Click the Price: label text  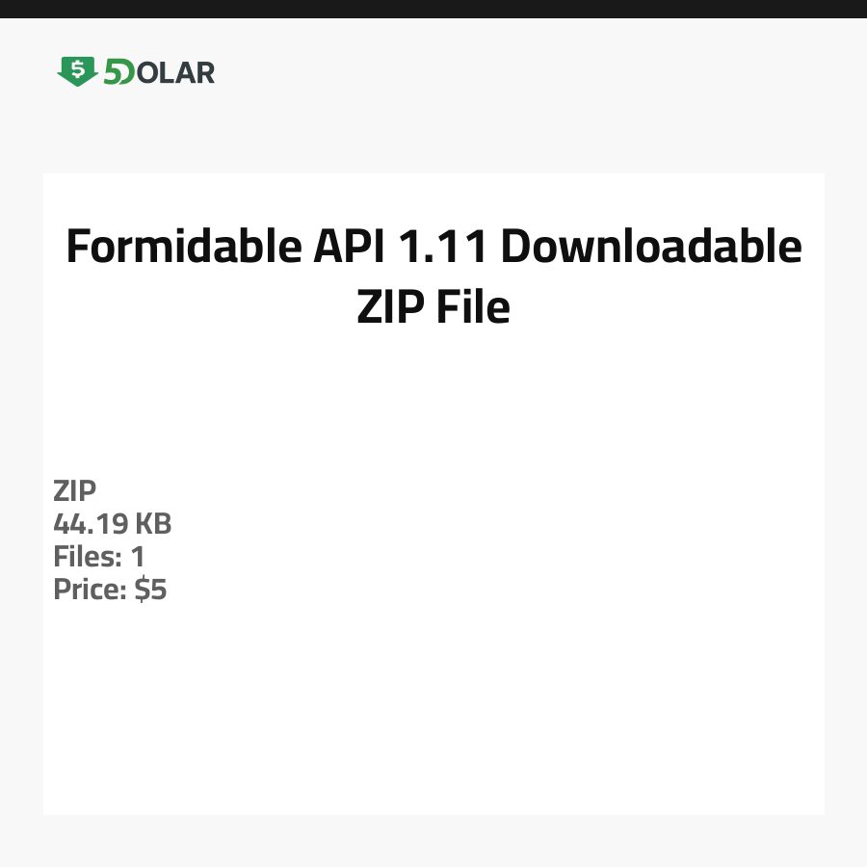pyautogui.click(x=90, y=590)
